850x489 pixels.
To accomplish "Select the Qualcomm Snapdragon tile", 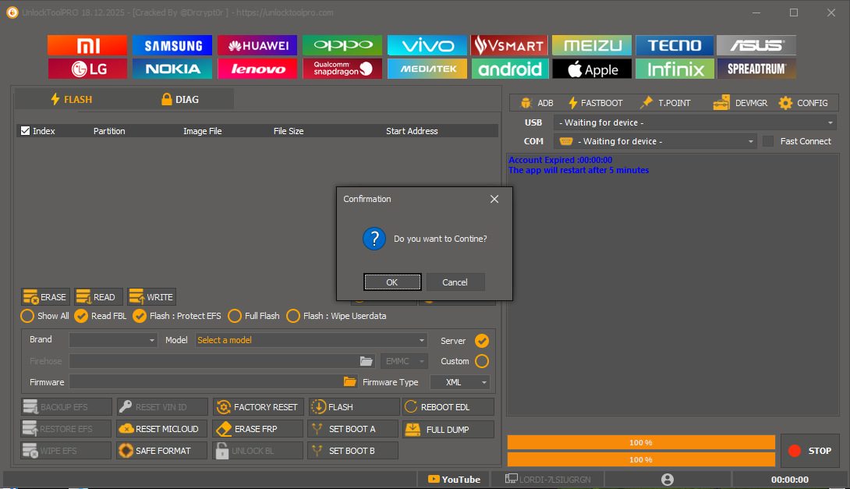I will (x=342, y=69).
